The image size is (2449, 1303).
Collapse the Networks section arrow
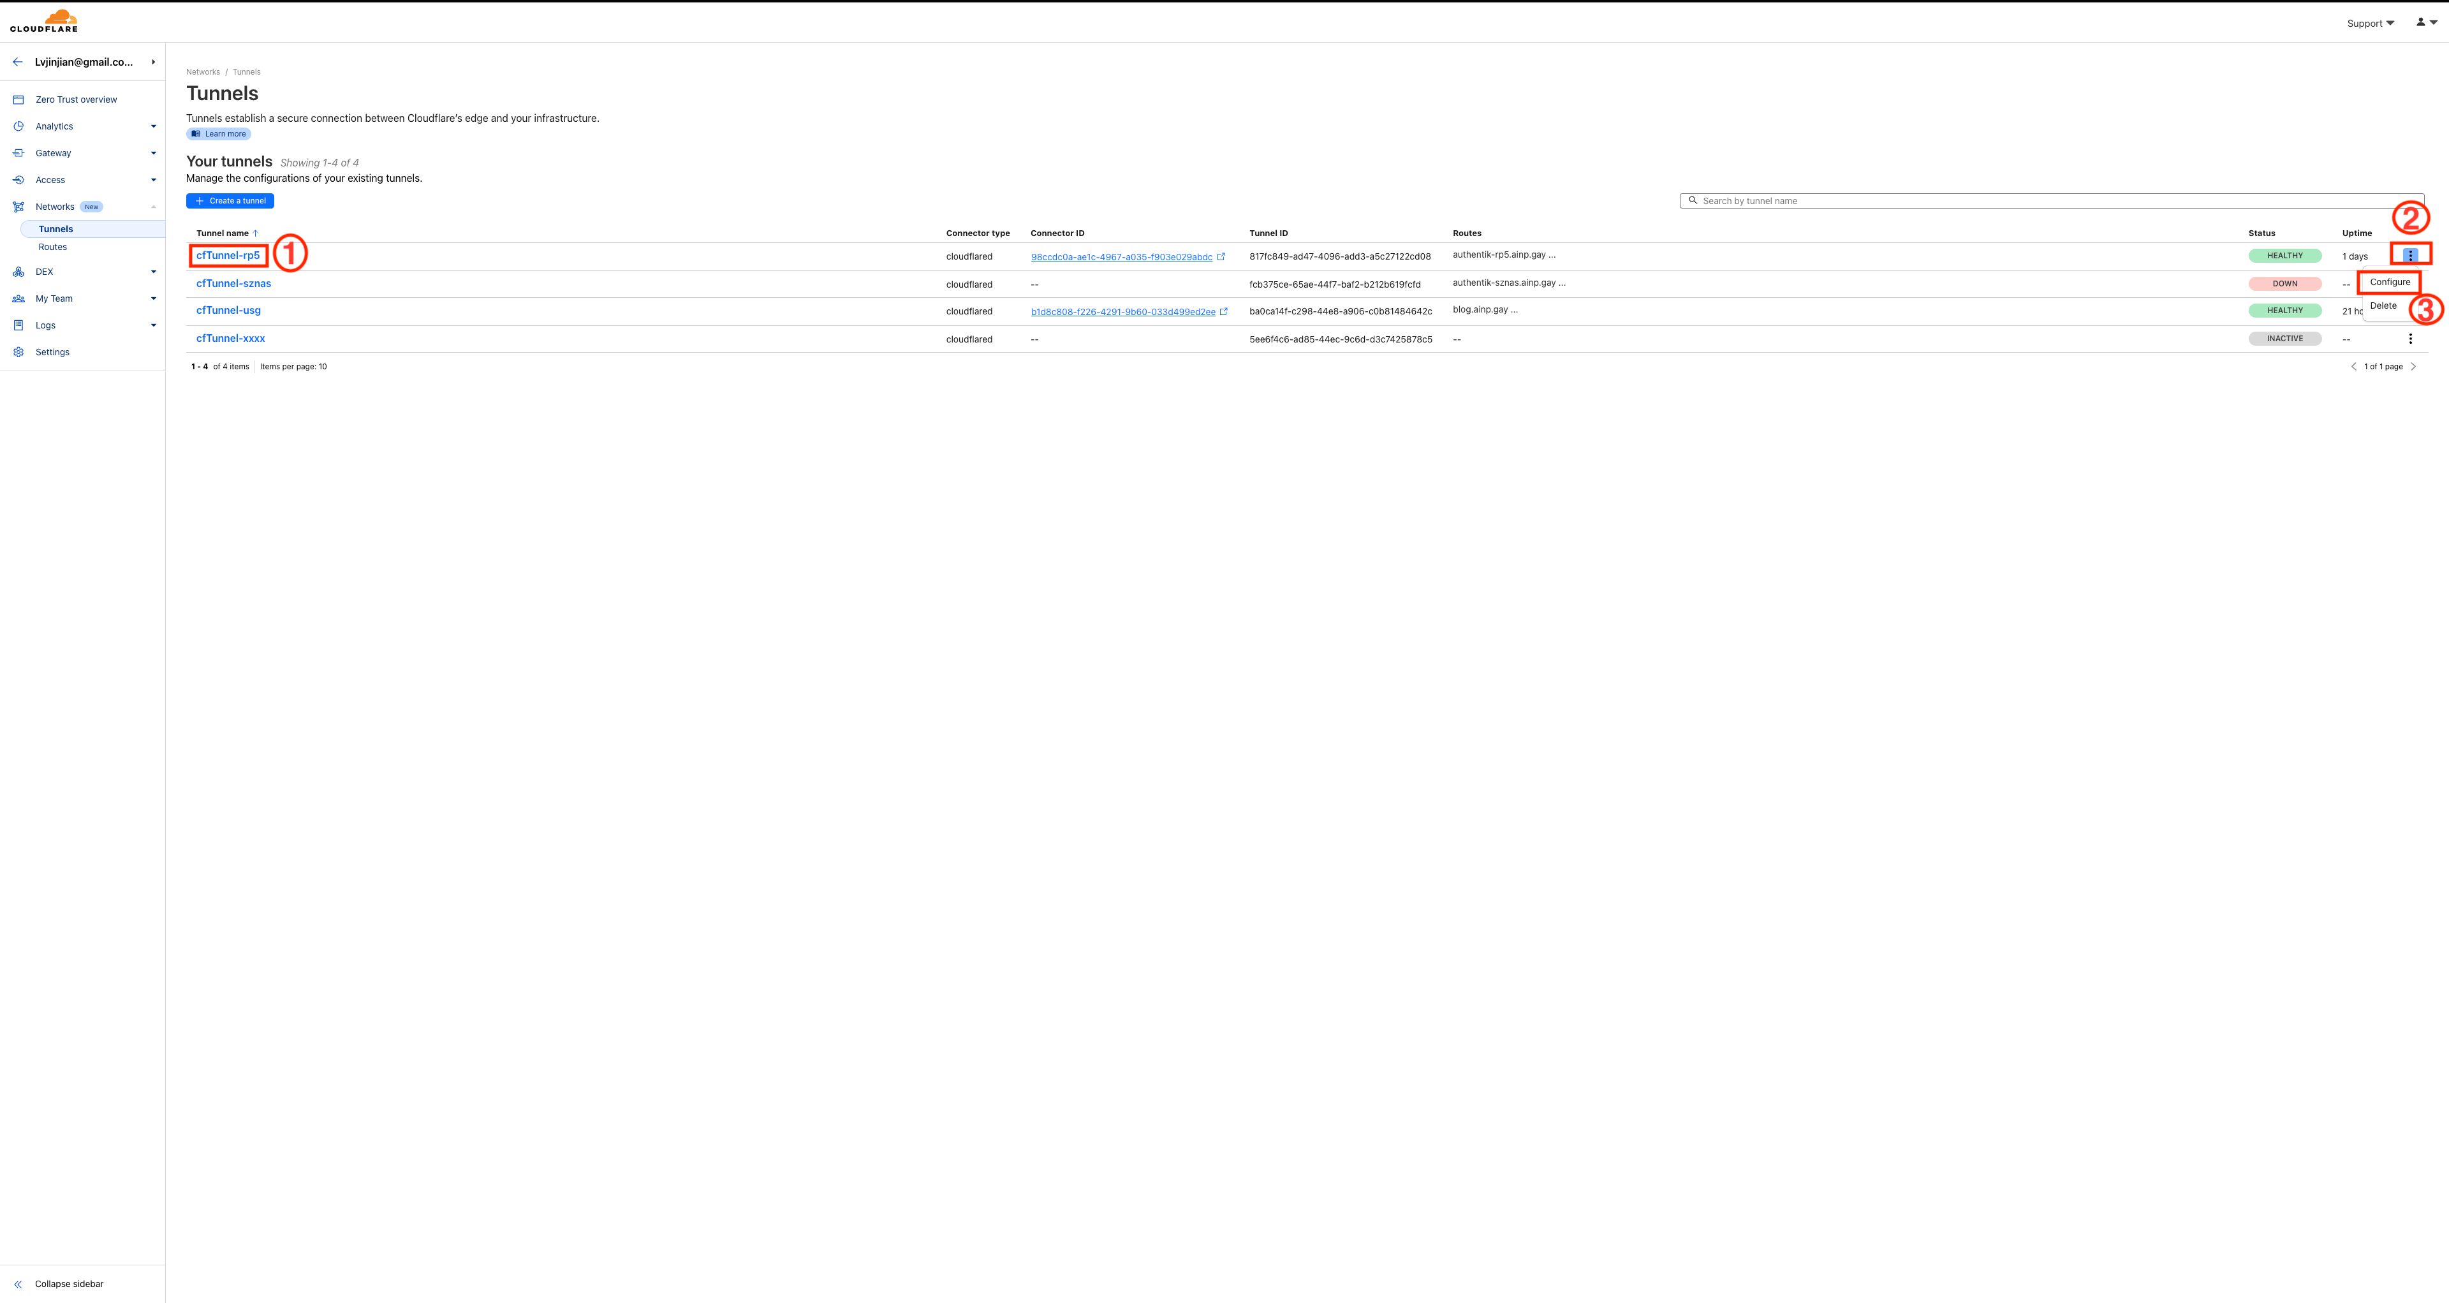coord(153,206)
